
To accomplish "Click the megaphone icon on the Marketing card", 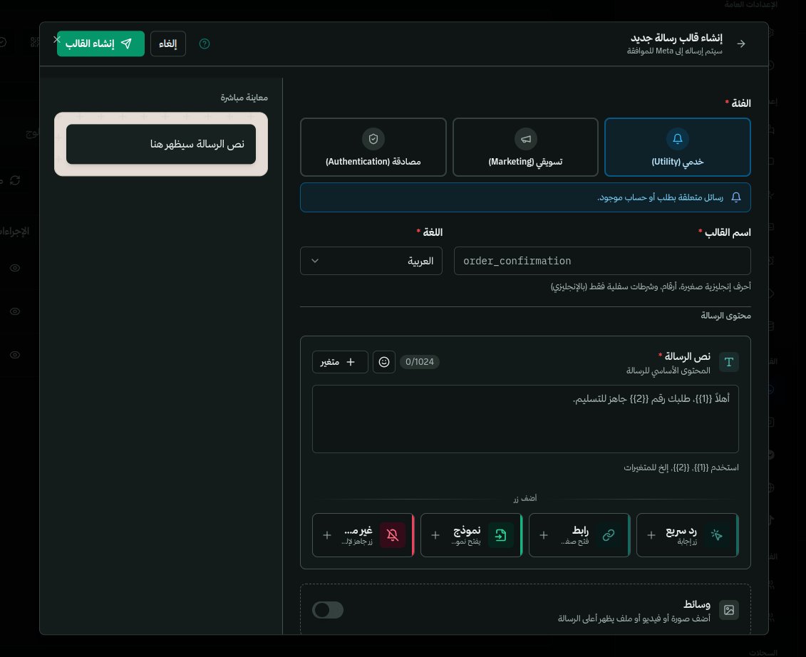I will pos(525,138).
